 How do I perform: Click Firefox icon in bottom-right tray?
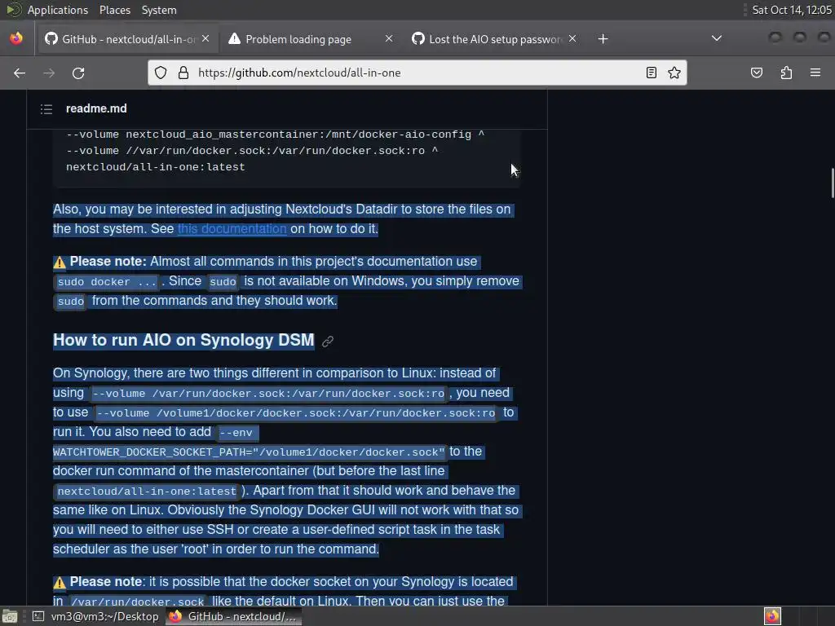[772, 616]
